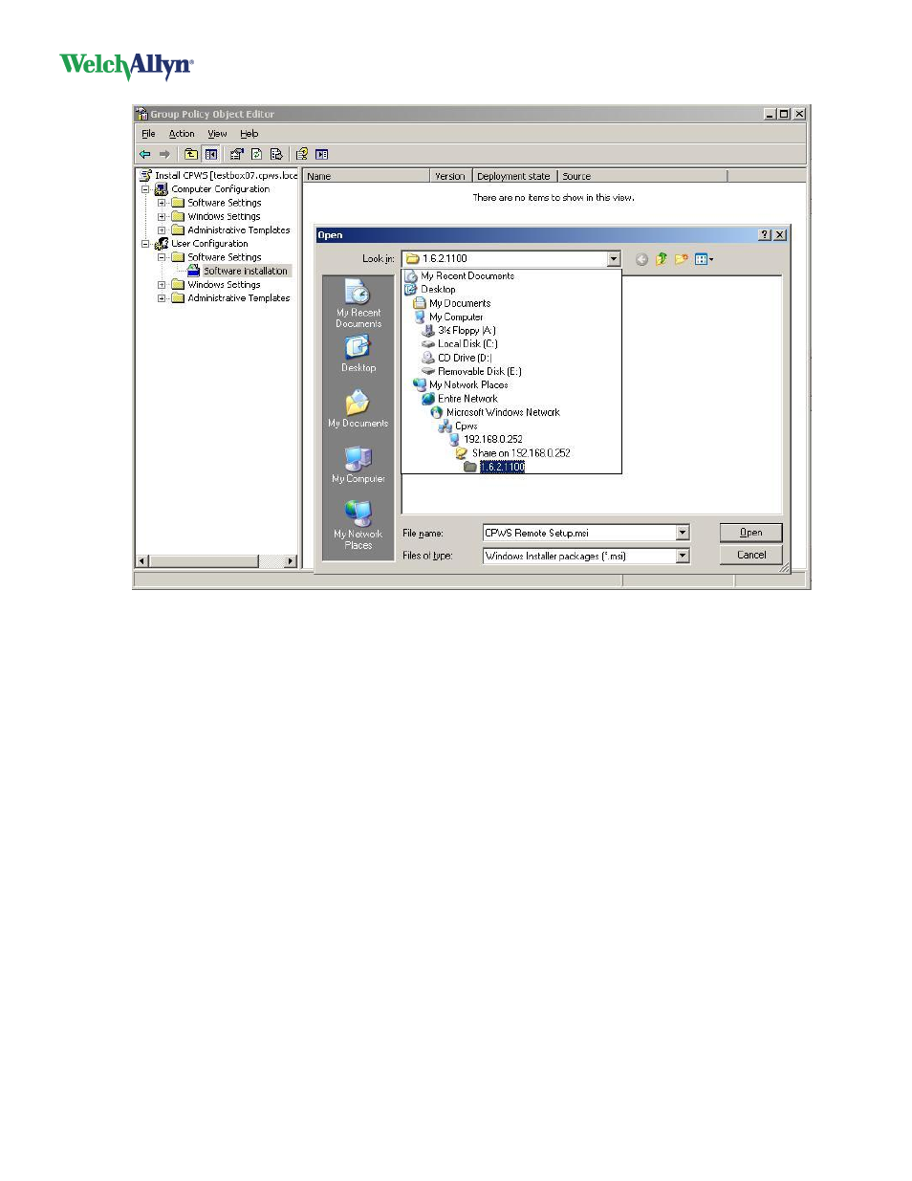Open the Help menu
The width and height of the screenshot is (912, 1181).
249,134
